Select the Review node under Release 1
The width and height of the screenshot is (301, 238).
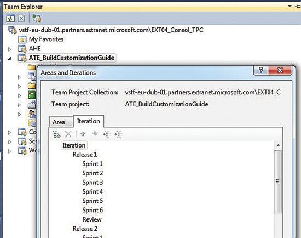point(92,219)
